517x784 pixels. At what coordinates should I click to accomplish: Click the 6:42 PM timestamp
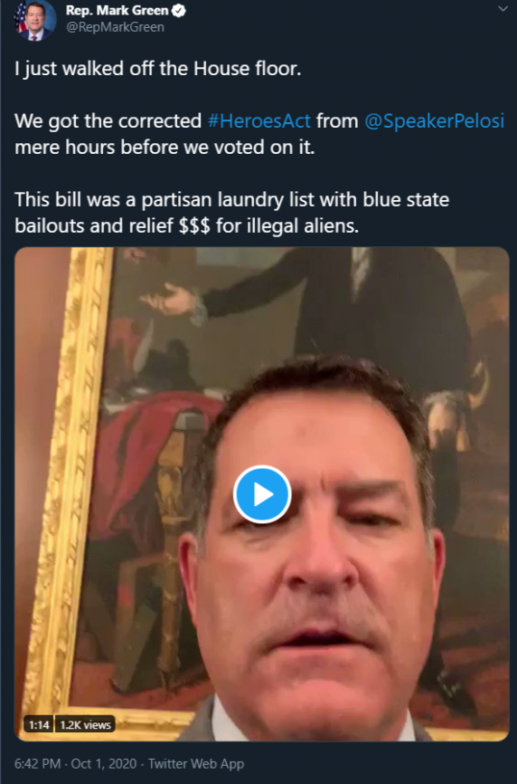pos(37,763)
